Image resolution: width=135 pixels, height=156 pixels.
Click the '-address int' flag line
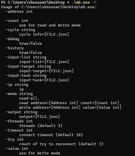coord(19,11)
